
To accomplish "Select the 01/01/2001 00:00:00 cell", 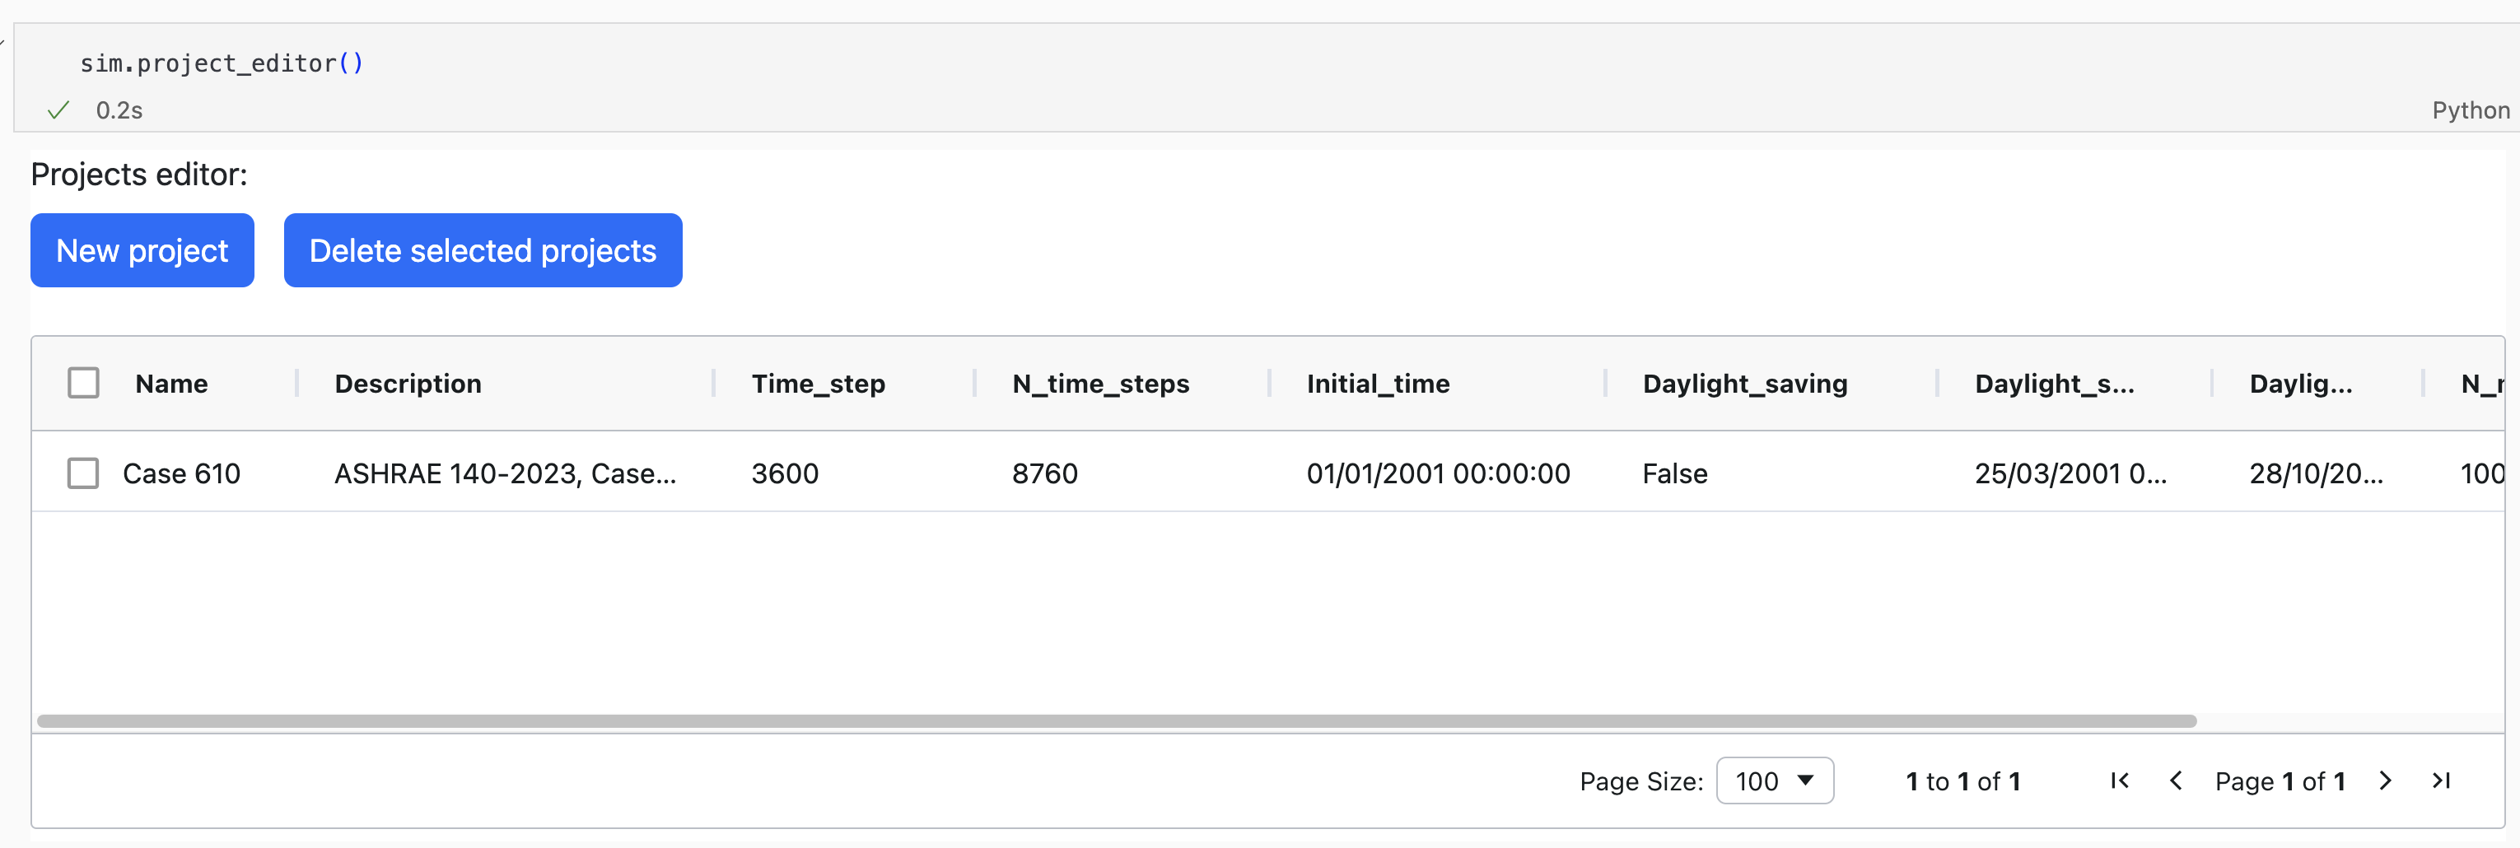I will click(x=1438, y=473).
